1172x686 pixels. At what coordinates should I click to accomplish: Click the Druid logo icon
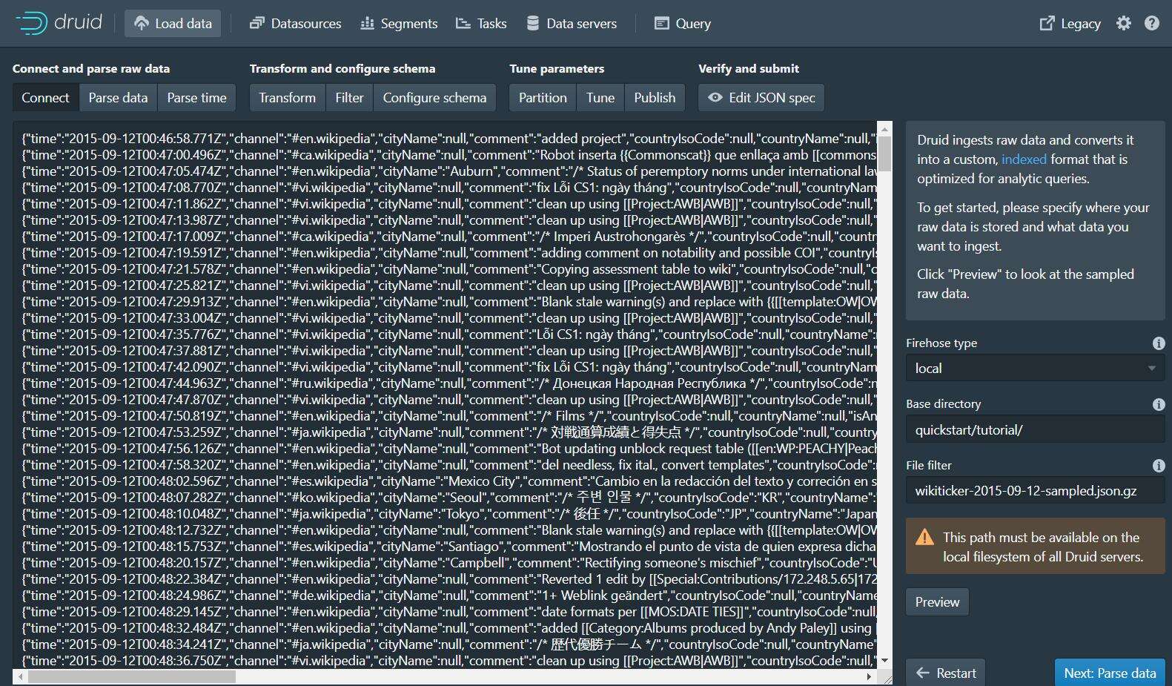pos(32,23)
